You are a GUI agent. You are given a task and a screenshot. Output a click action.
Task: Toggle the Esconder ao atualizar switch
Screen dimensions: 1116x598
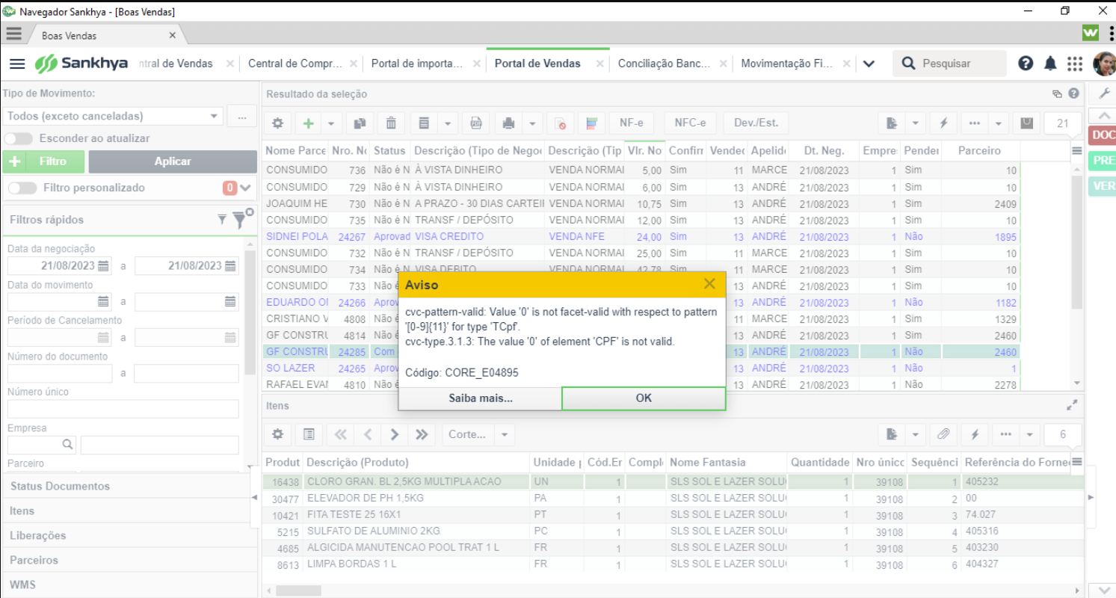19,138
